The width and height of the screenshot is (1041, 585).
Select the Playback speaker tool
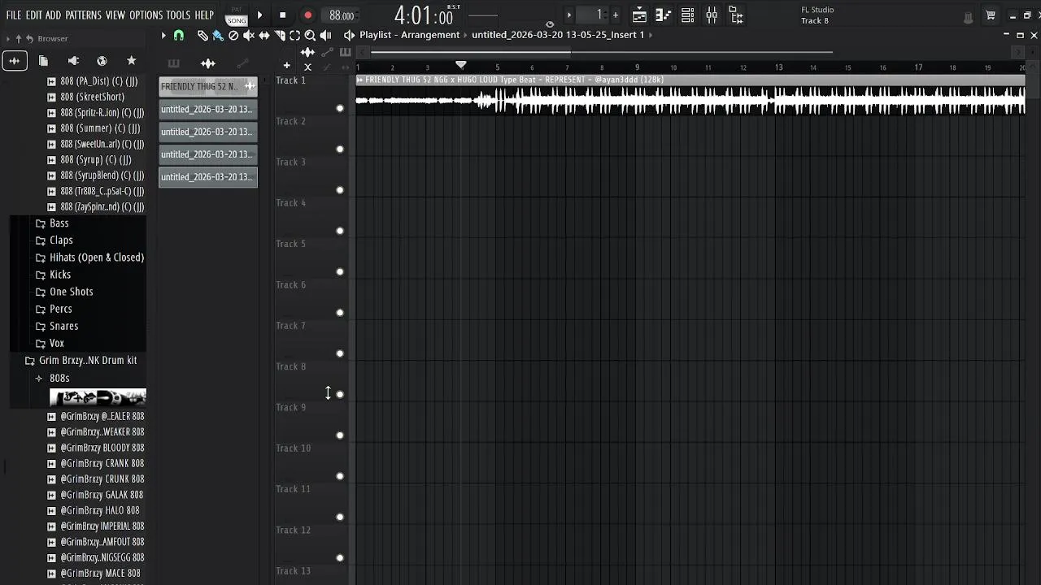tap(325, 35)
